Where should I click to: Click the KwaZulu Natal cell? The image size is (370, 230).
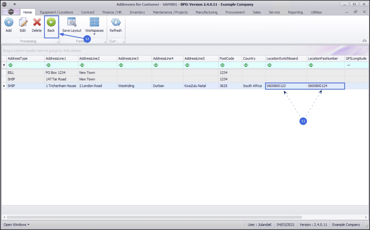201,86
